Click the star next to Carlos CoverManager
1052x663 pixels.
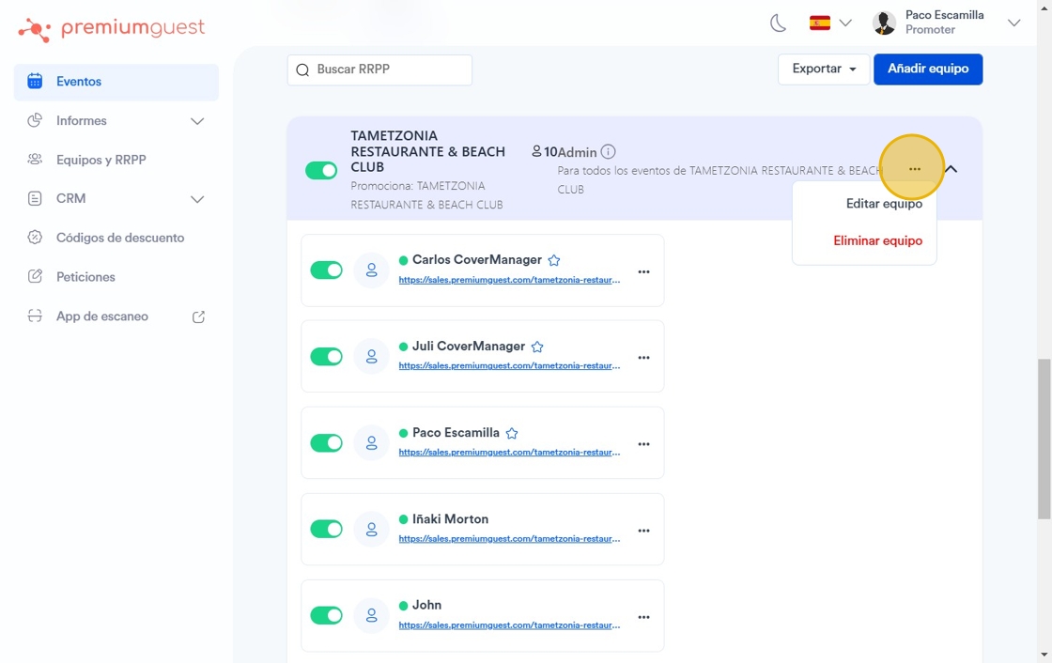(553, 260)
